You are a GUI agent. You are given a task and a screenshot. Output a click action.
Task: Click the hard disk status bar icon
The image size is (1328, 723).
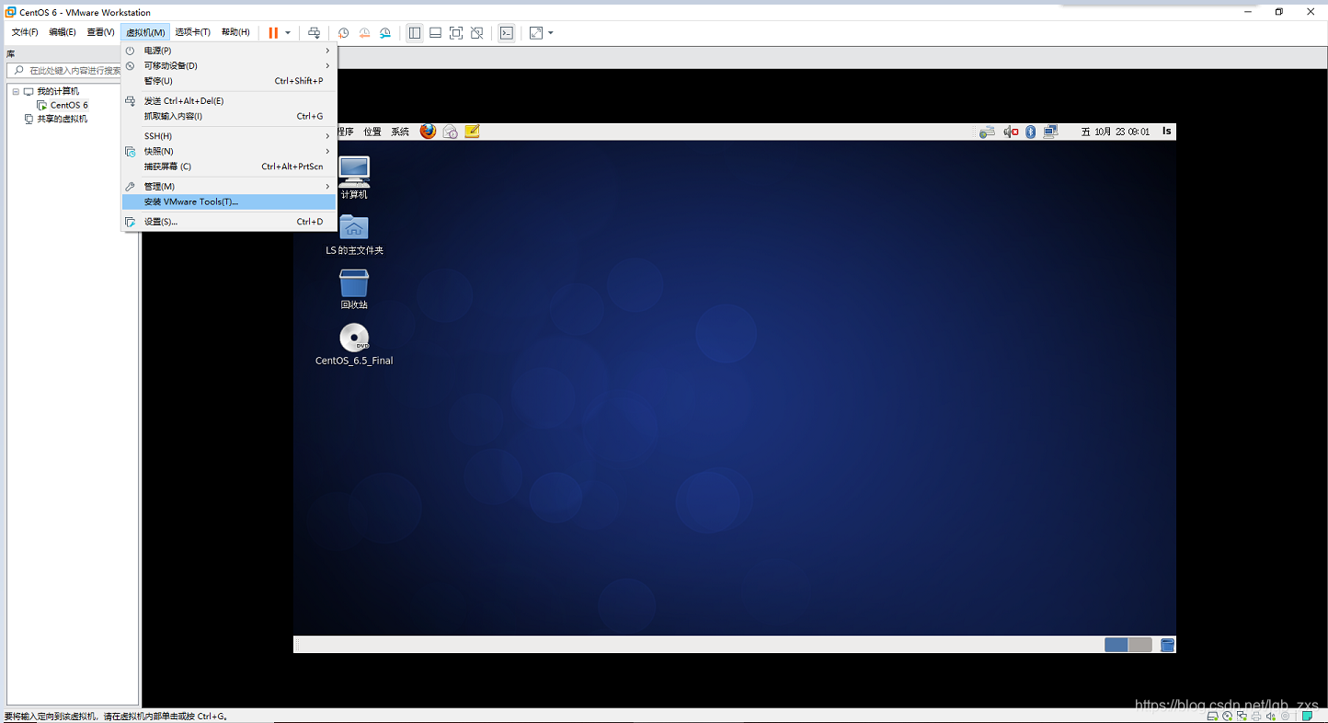point(1212,716)
